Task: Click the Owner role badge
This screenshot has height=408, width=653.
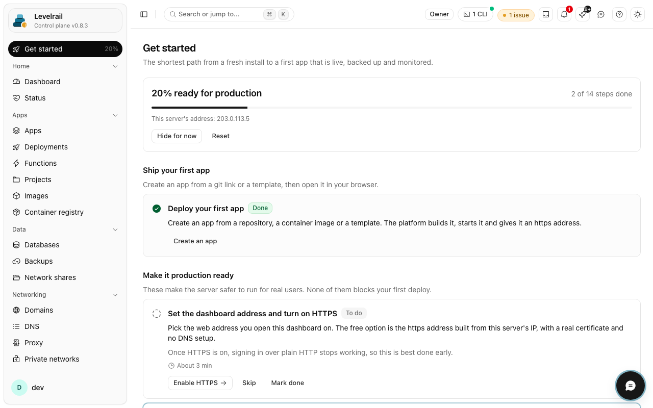Action: 439,14
